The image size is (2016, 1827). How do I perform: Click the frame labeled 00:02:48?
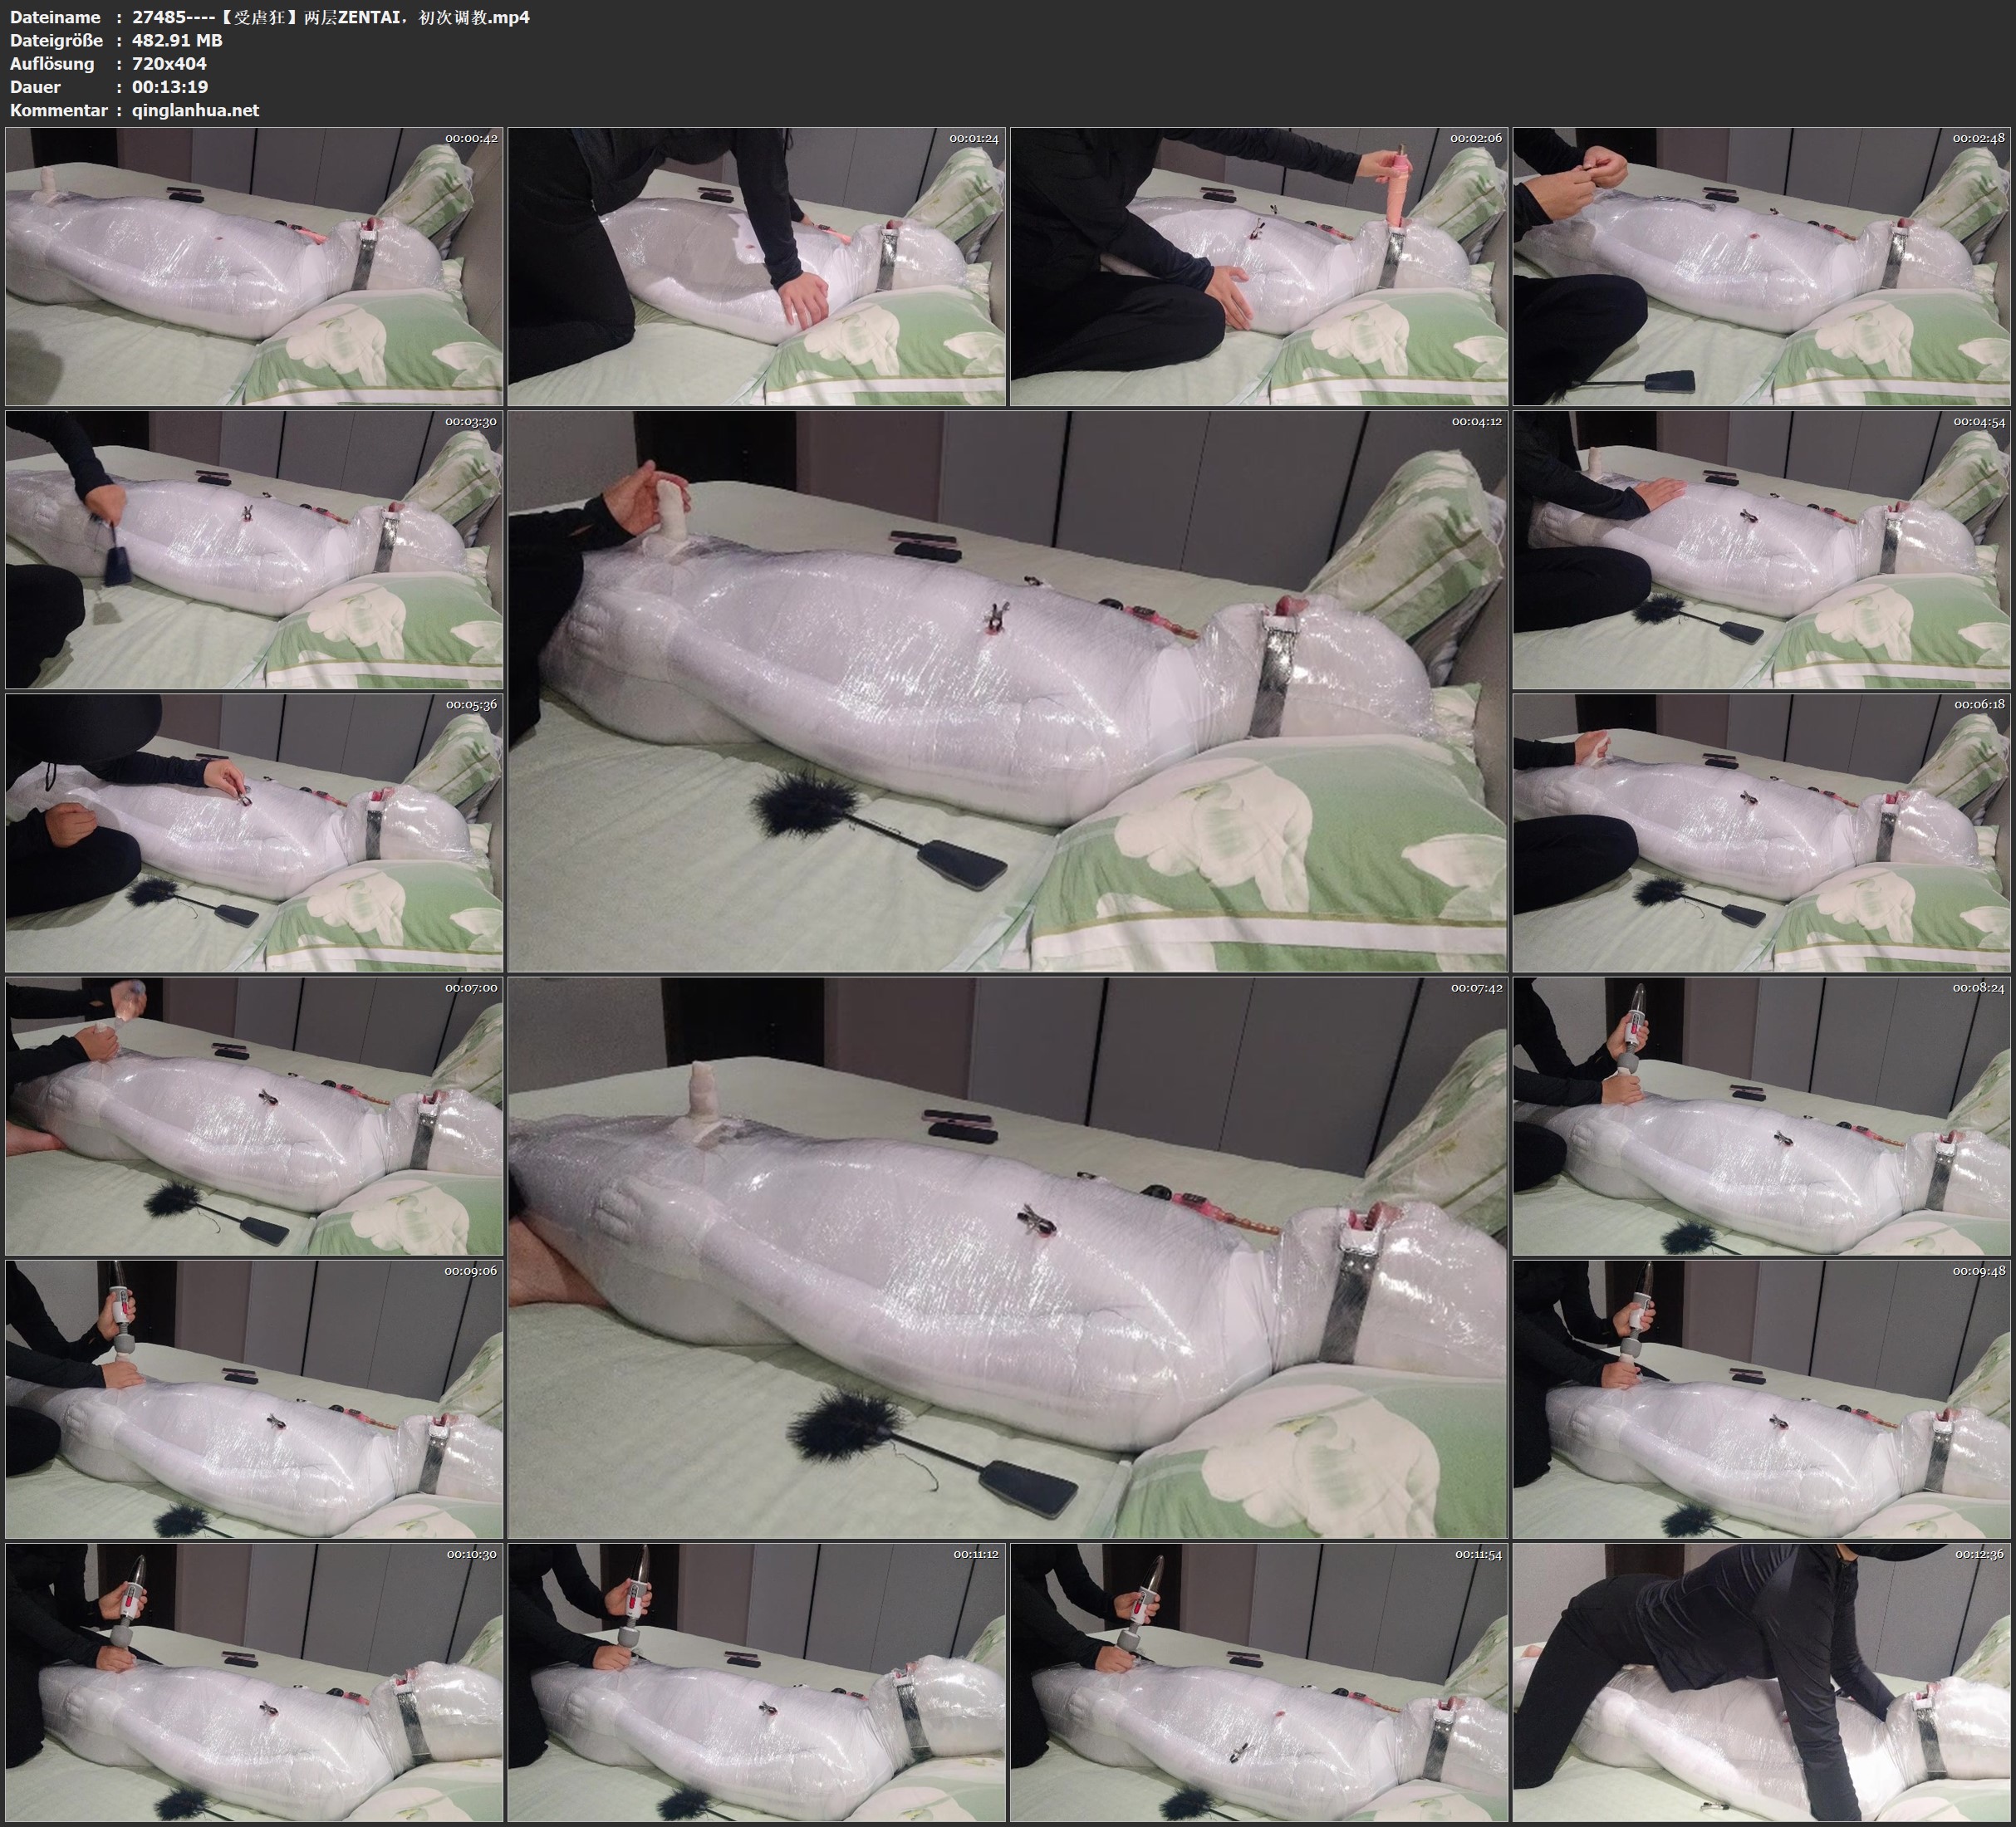pyautogui.click(x=1761, y=266)
